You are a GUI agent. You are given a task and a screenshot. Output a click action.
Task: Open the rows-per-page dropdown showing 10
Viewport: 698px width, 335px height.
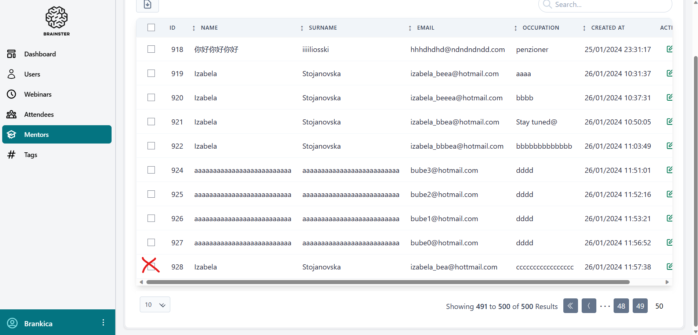coord(155,305)
